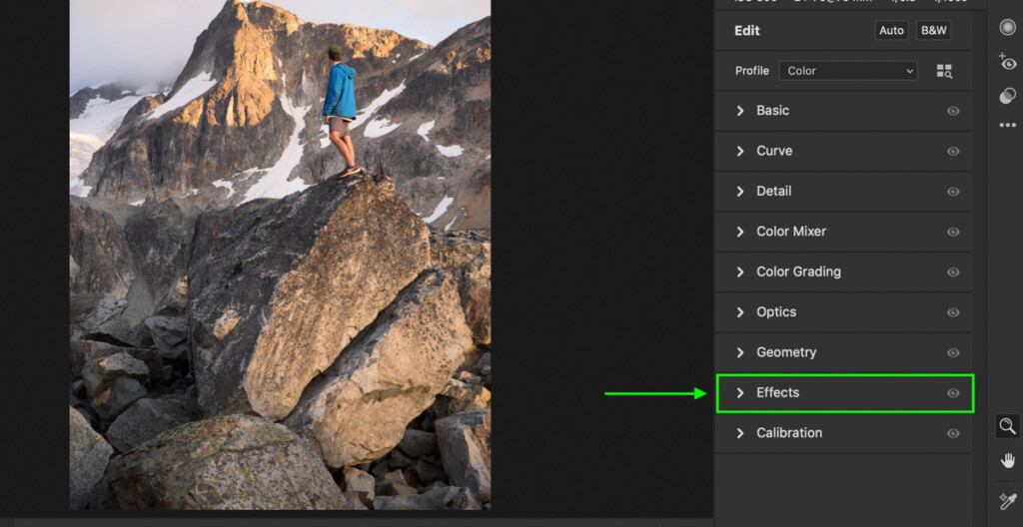1023x527 pixels.
Task: Click the Auto button
Action: (x=891, y=31)
